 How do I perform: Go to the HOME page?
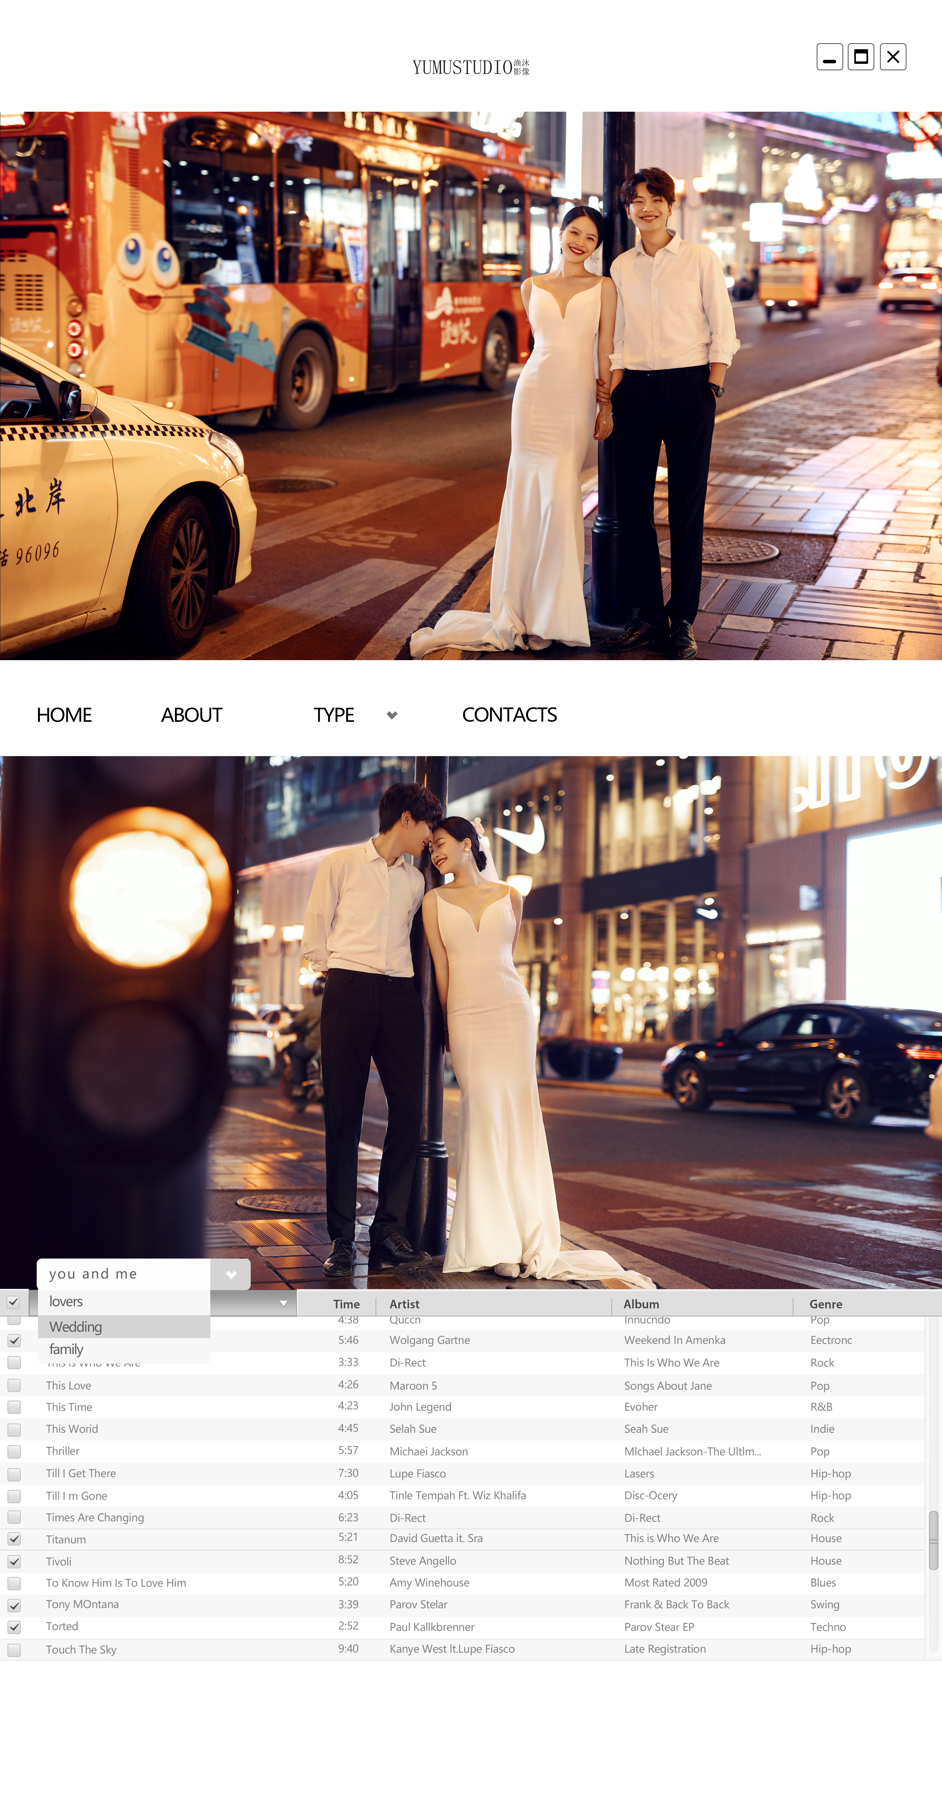pos(64,715)
